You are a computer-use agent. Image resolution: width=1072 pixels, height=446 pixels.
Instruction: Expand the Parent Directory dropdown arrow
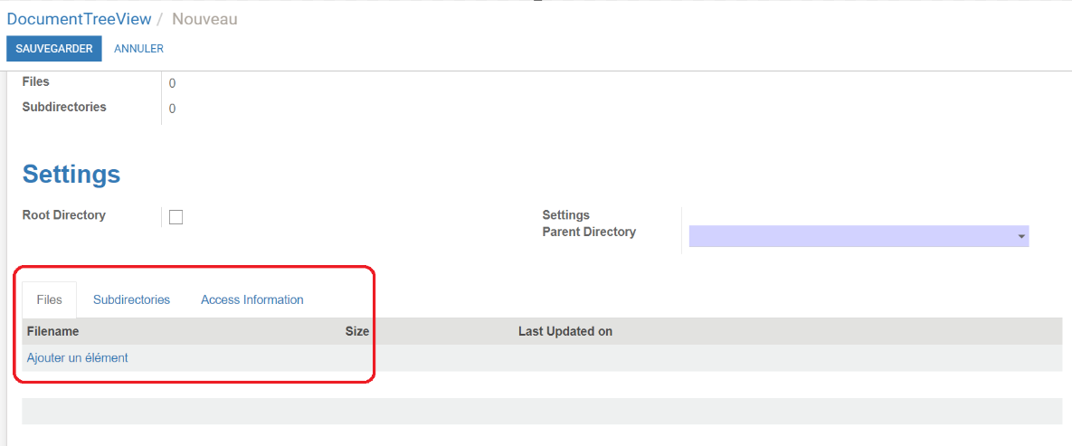coord(1021,236)
